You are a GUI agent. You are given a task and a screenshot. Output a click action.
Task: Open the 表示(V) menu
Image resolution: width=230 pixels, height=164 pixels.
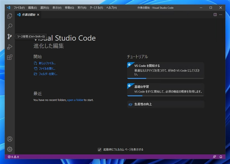(57, 8)
